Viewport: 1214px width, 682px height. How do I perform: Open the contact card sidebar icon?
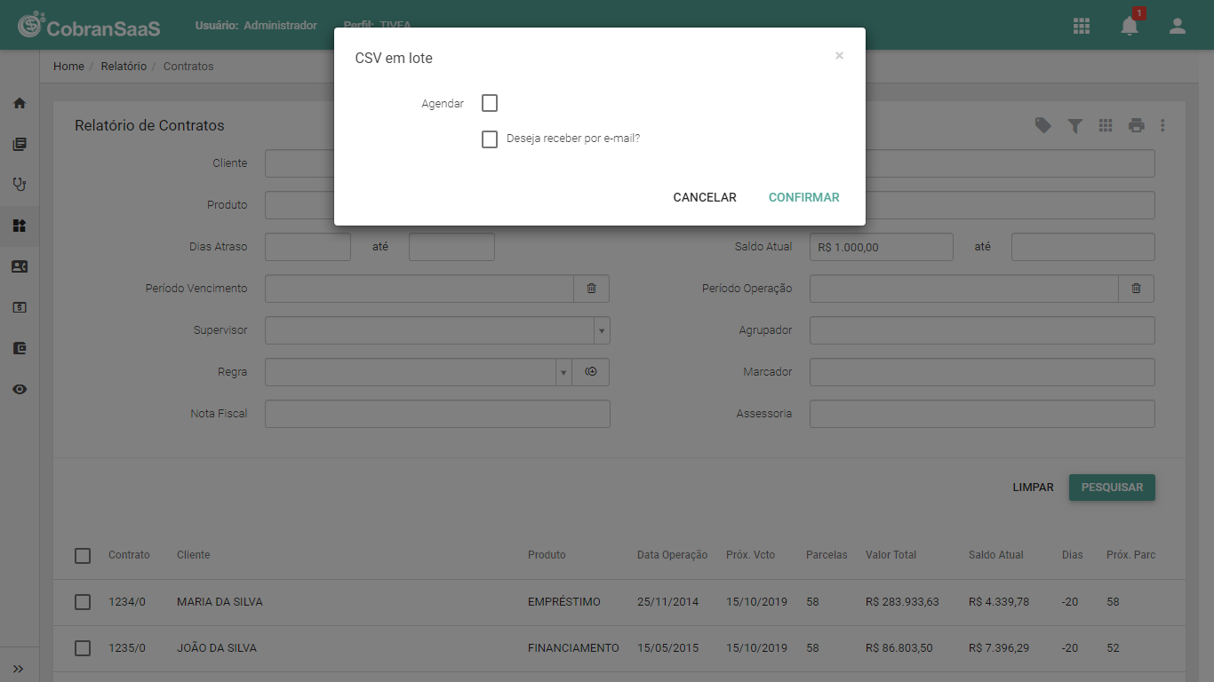[20, 266]
